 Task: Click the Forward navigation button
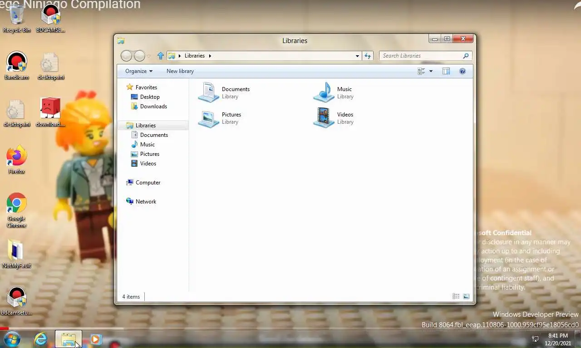coord(139,56)
